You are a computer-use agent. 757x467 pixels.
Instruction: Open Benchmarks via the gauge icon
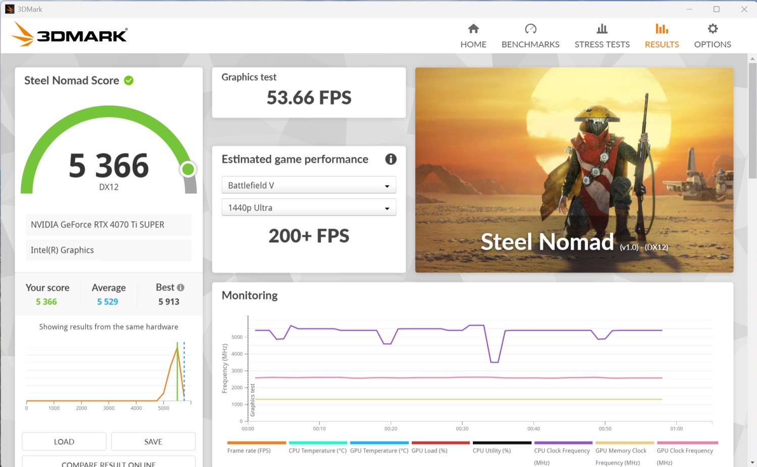(530, 29)
